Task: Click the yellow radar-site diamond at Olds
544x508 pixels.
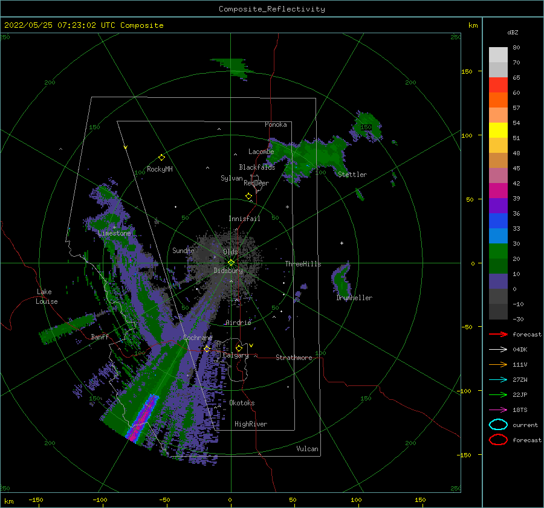Action: click(231, 263)
